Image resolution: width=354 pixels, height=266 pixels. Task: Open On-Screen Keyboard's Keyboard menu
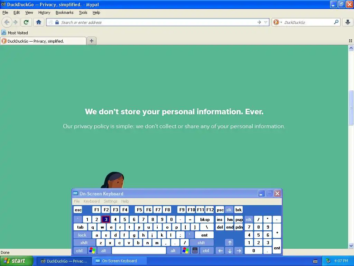(91, 201)
